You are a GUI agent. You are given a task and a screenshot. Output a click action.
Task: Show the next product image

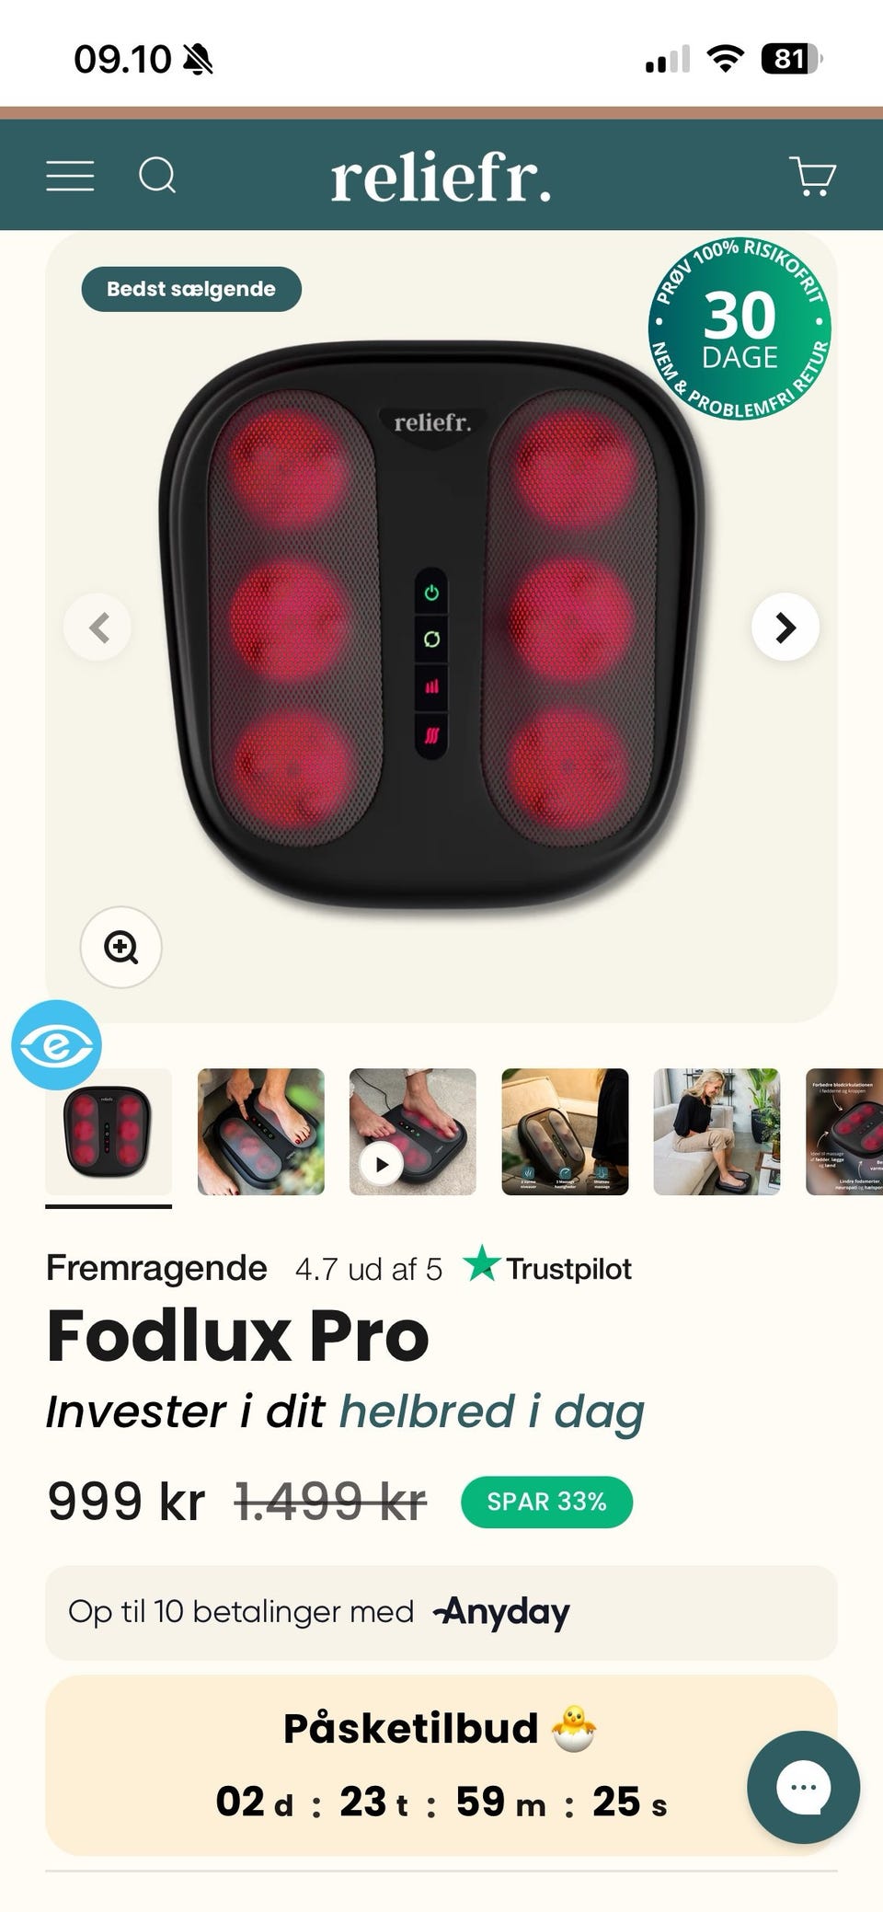(786, 628)
